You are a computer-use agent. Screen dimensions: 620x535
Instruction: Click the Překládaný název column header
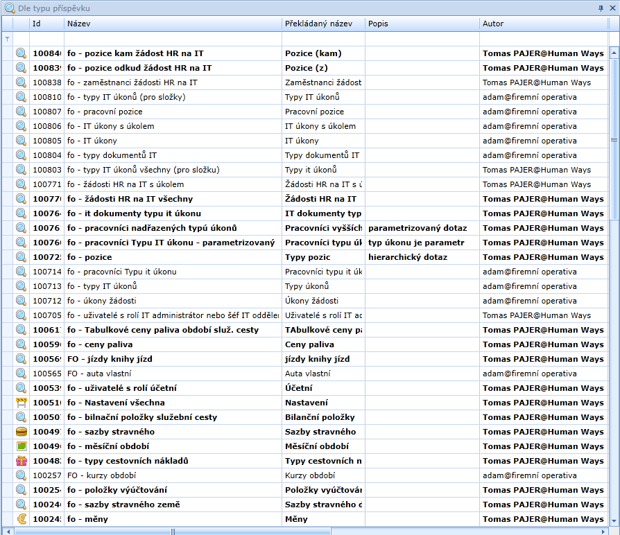(323, 24)
